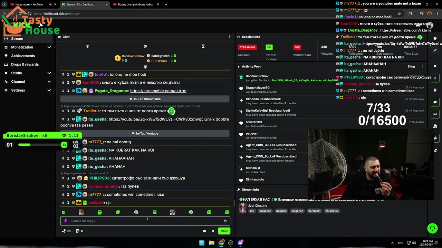Click Filter in the Activity Feed
The image size is (442, 248).
coord(411,66)
